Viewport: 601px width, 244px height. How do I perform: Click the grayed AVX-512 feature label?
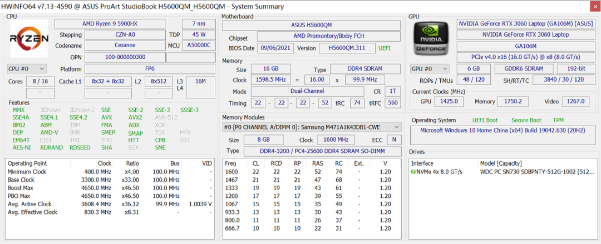[166, 118]
